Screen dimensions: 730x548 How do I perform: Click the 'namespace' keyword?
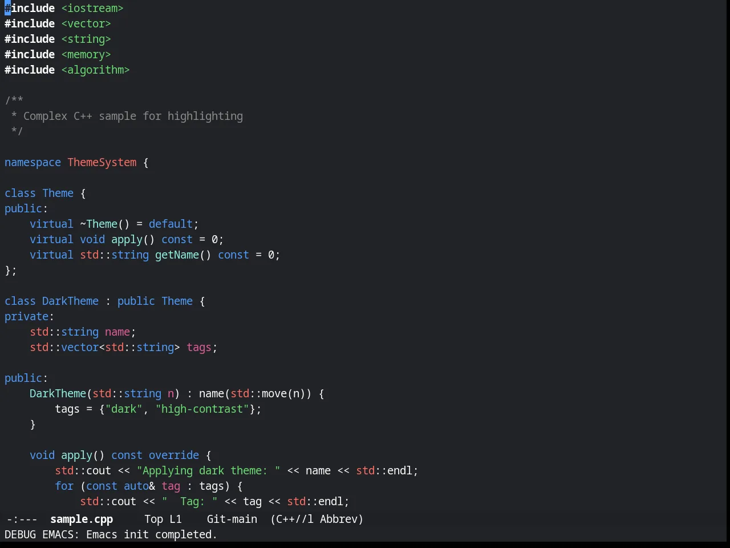click(x=33, y=162)
